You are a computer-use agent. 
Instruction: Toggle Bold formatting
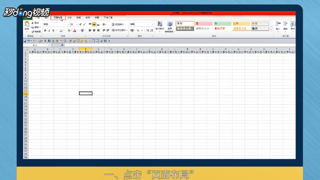[45, 30]
